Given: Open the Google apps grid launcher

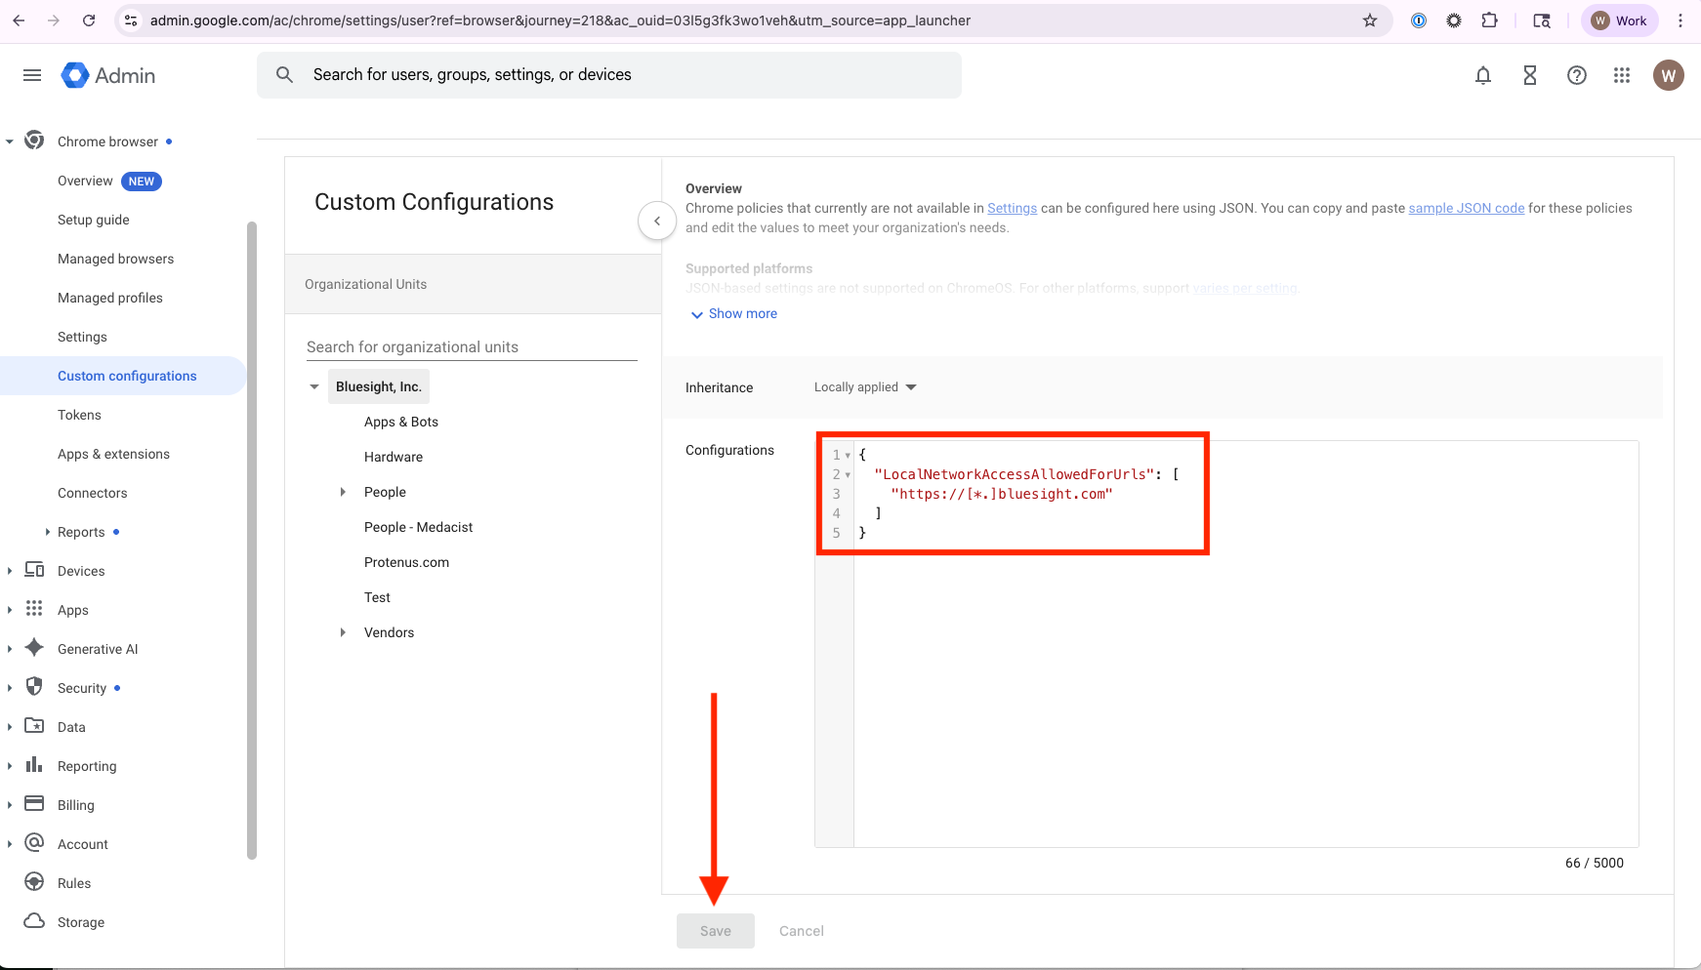Looking at the screenshot, I should pos(1622,75).
